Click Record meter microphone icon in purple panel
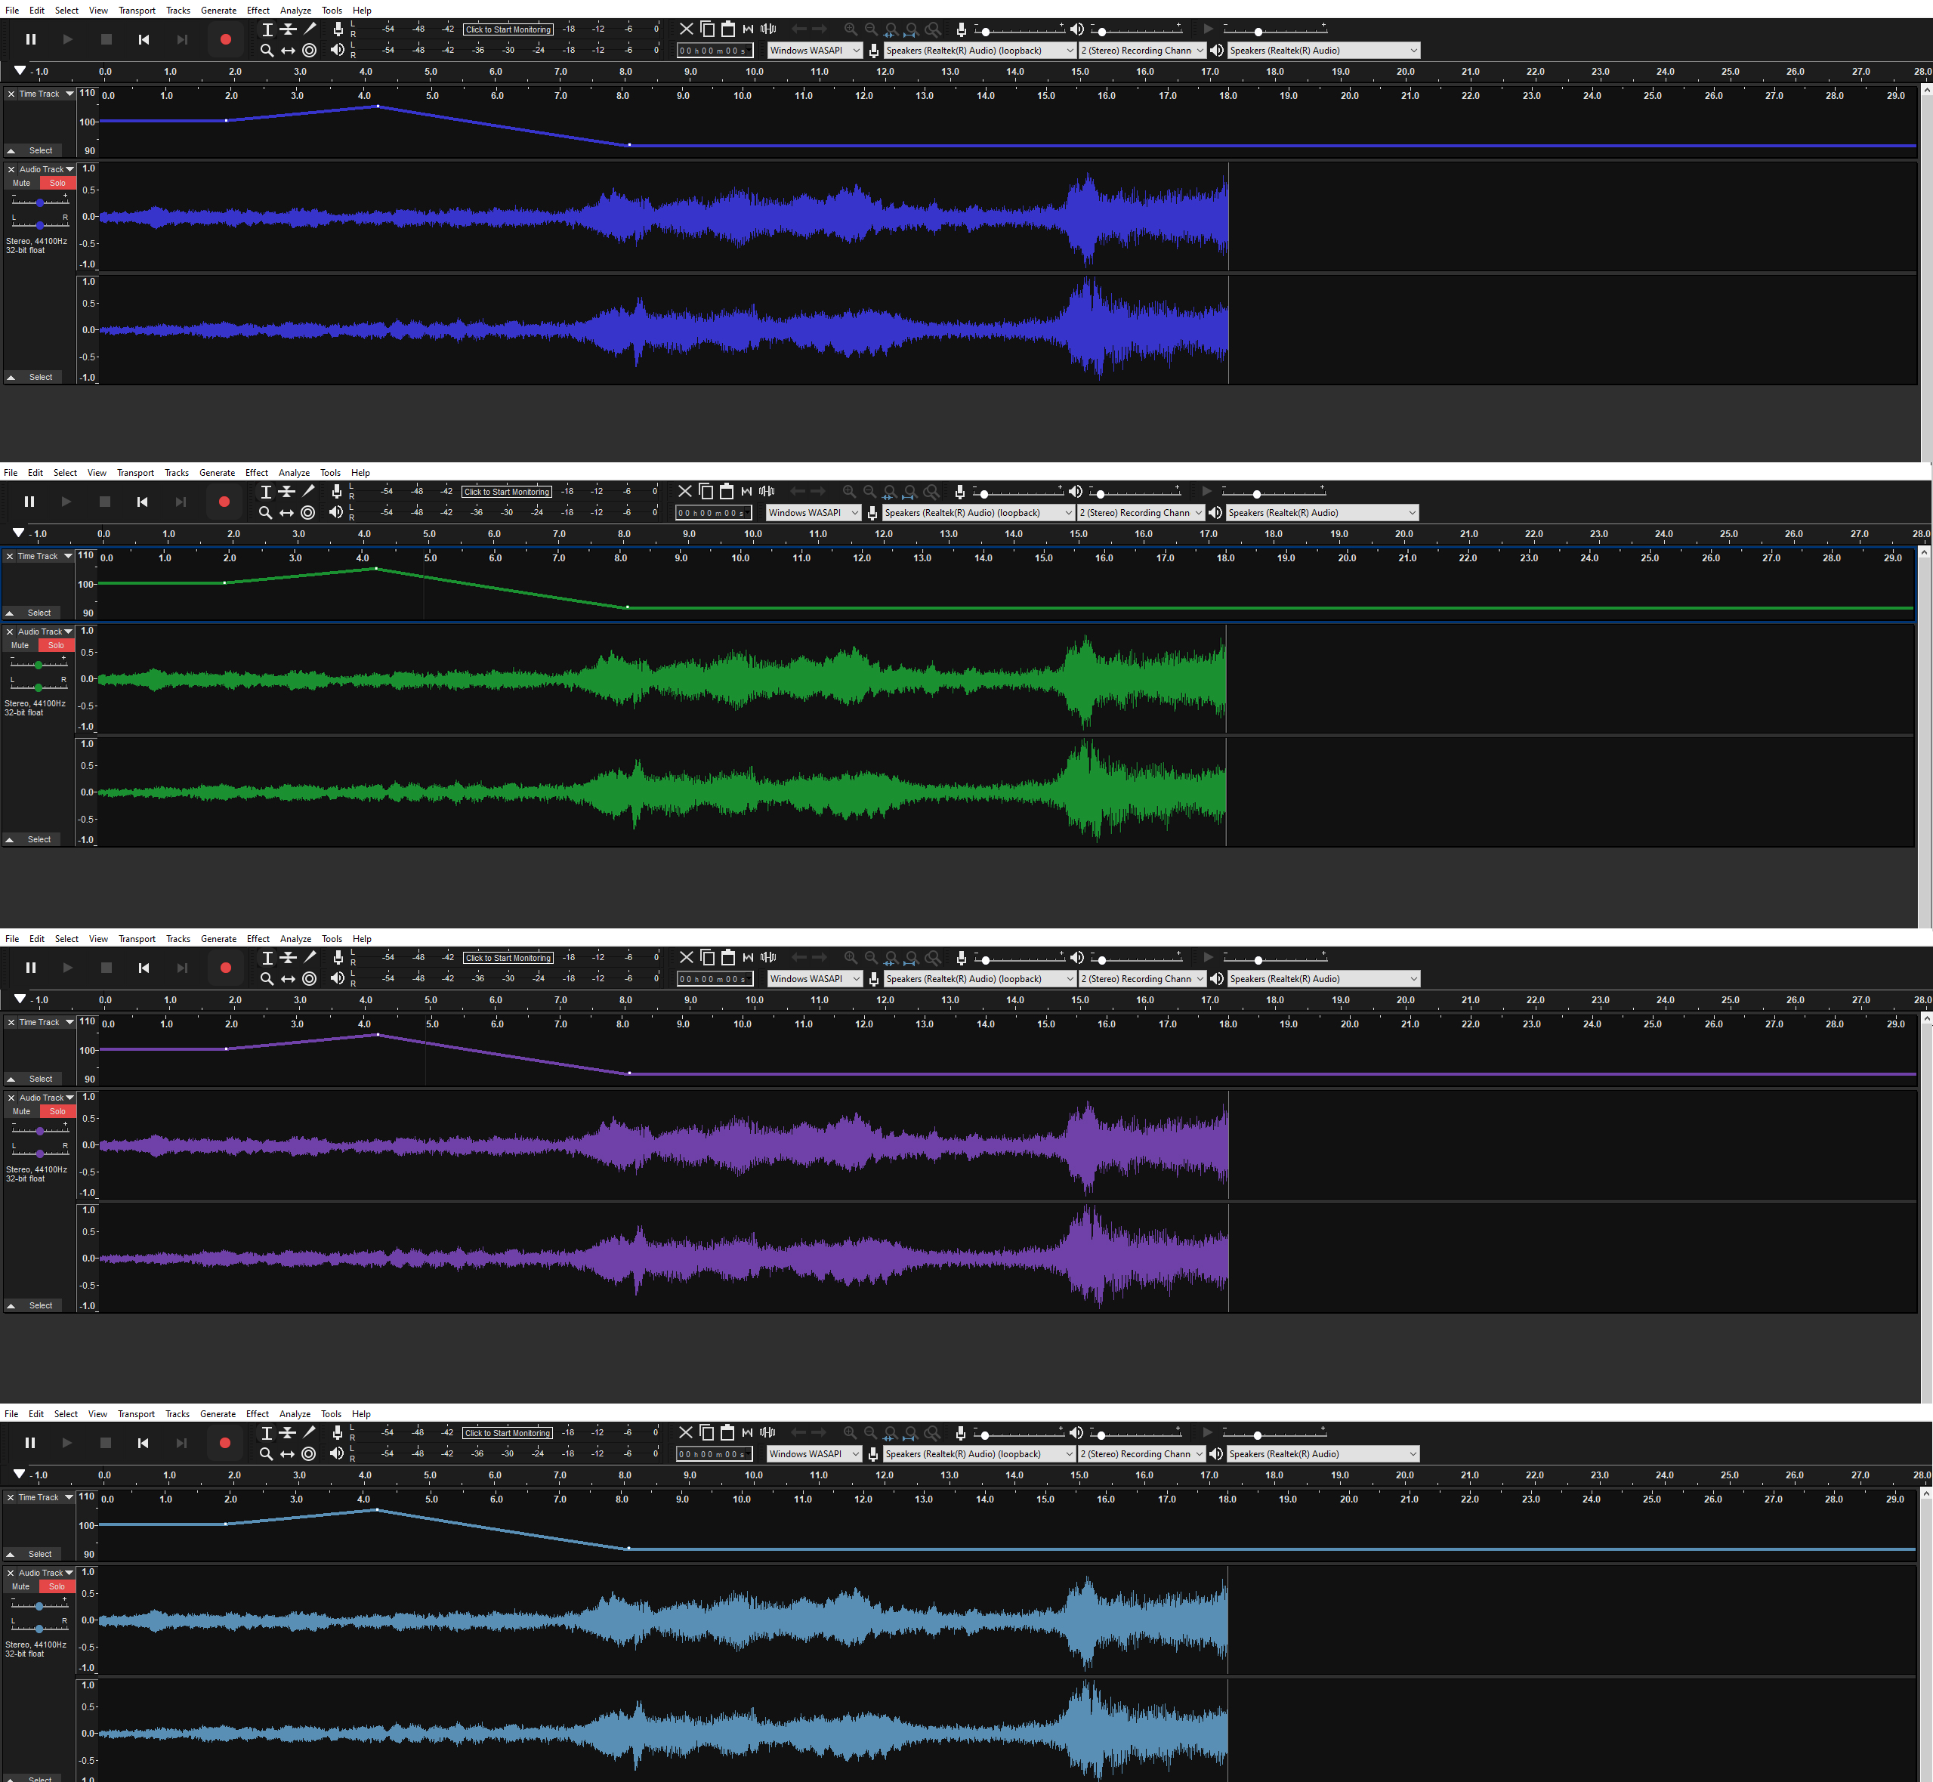Image resolution: width=1933 pixels, height=1782 pixels. tap(338, 958)
